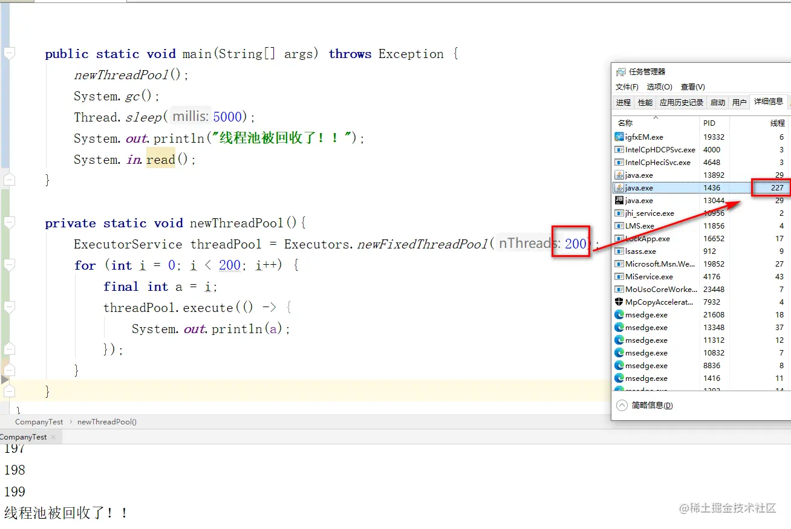Switch to the 用户 tab
791x529 pixels.
pos(740,103)
